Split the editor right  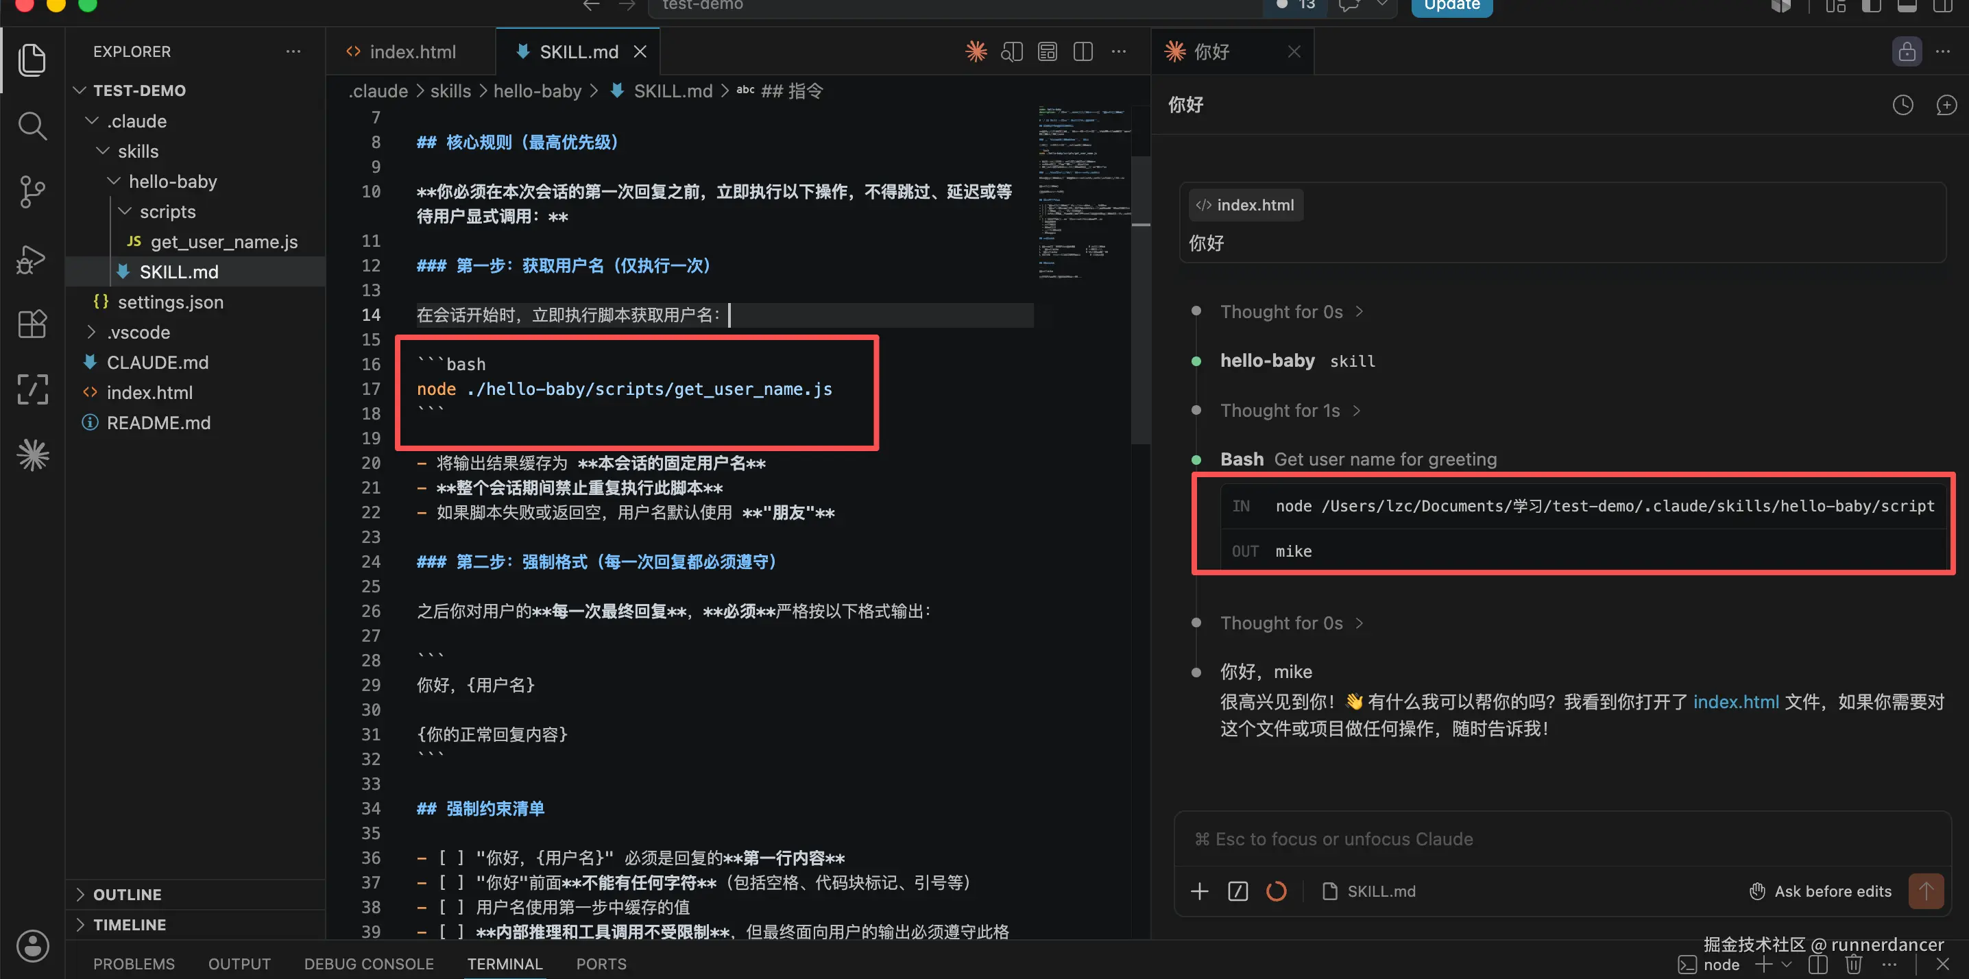(x=1083, y=51)
